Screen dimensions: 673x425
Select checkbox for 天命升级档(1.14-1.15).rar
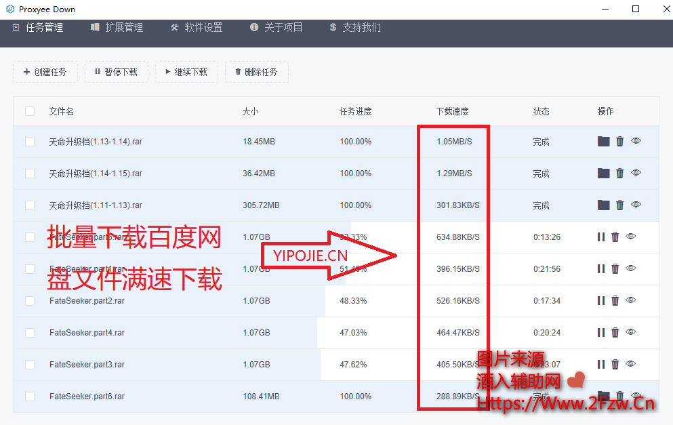coord(30,174)
